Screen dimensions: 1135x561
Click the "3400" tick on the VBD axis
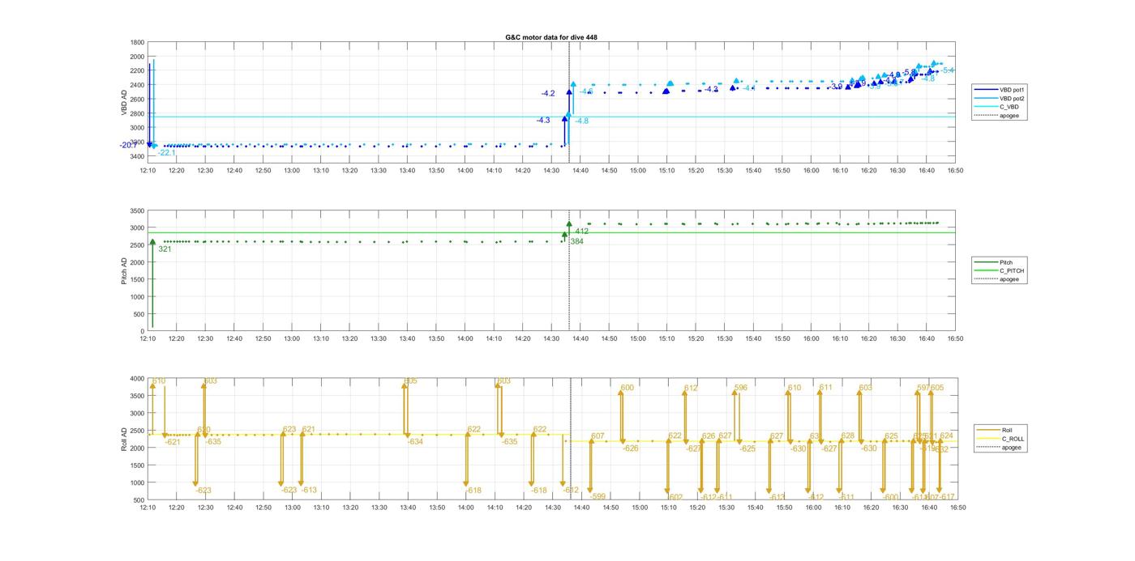click(x=137, y=156)
